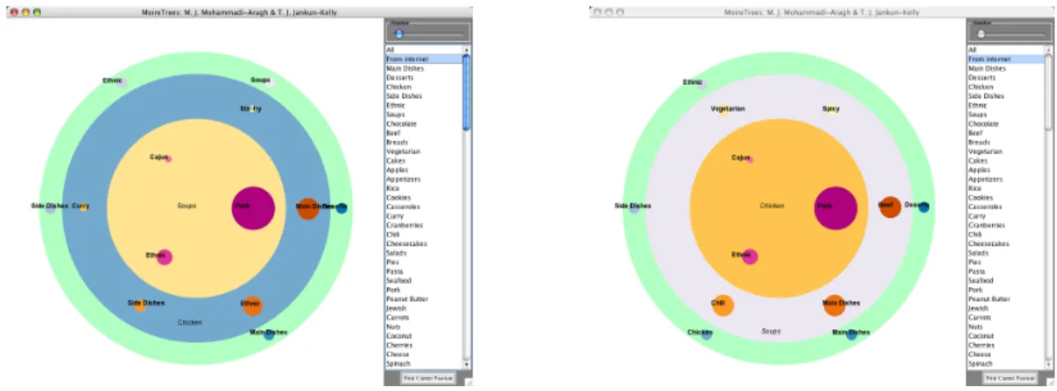Image resolution: width=1057 pixels, height=391 pixels.
Task: Click the brown Beef circle in right window
Action: [x=890, y=207]
